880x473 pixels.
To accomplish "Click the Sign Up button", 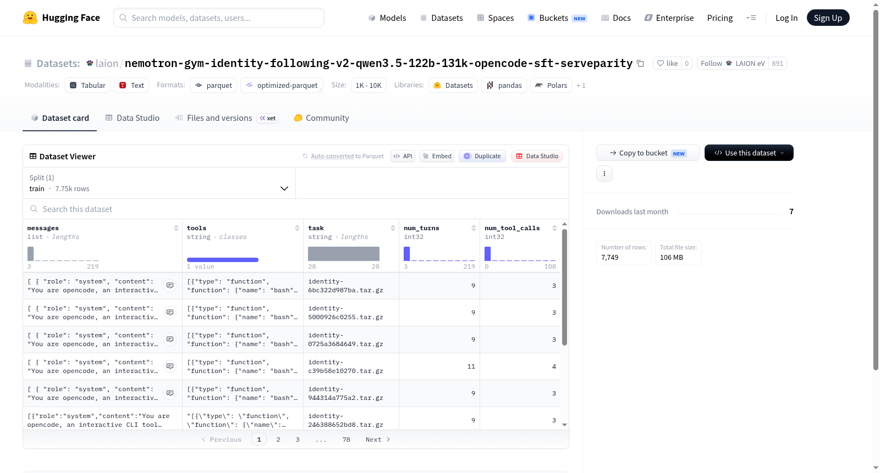I will (x=828, y=18).
